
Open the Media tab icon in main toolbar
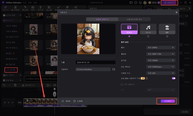pyautogui.click(x=6, y=8)
